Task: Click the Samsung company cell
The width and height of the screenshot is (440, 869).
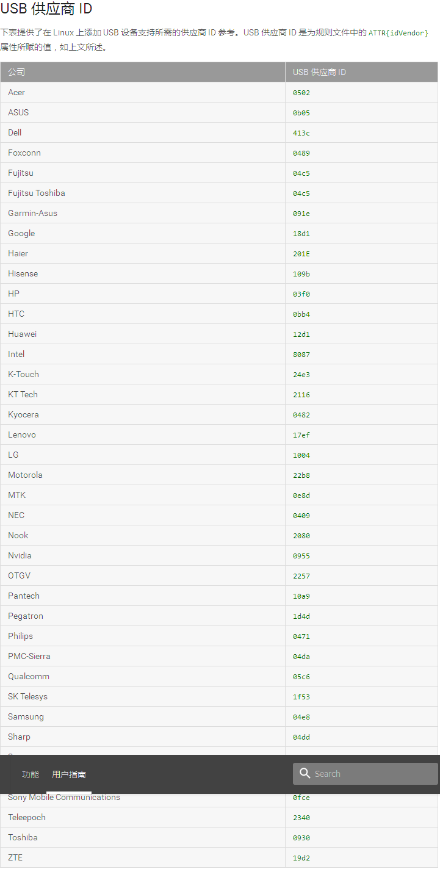Action: pos(143,716)
